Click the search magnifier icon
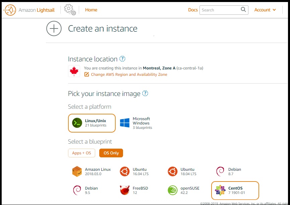This screenshot has width=290, height=205. [x=243, y=10]
